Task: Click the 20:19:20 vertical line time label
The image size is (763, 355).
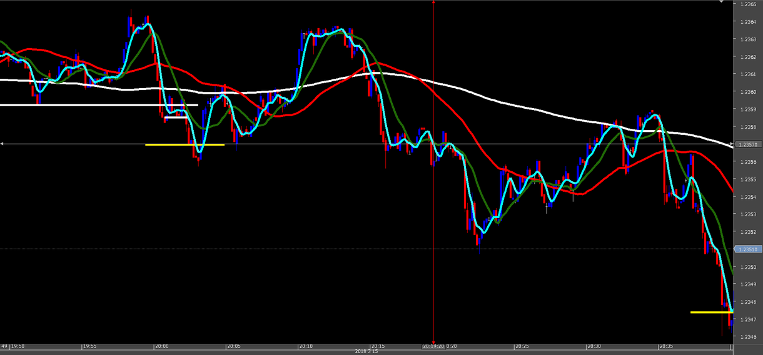Action: point(434,346)
